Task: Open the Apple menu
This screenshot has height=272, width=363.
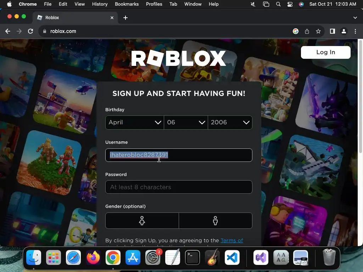Action: click(x=9, y=4)
